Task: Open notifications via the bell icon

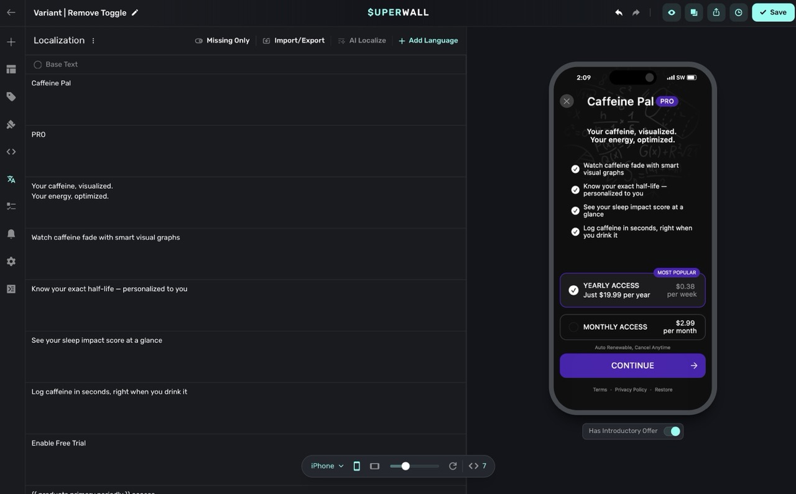Action: tap(11, 233)
